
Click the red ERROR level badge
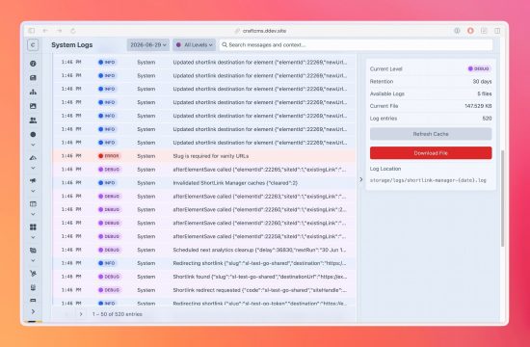point(109,156)
